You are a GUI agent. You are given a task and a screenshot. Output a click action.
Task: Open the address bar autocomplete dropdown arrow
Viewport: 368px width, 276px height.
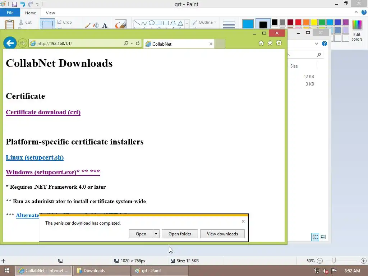click(132, 43)
